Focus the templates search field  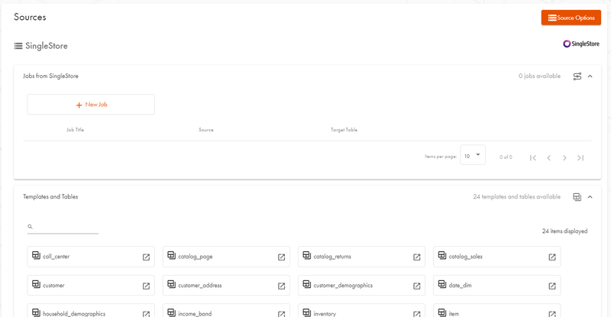(63, 227)
